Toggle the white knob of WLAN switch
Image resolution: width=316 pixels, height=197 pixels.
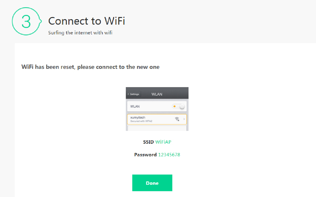point(182,106)
